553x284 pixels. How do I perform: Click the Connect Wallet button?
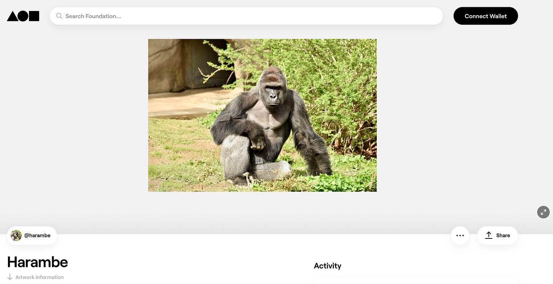coord(486,16)
